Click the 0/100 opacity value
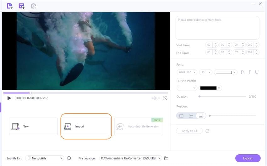The height and width of the screenshot is (166, 267). tap(252, 97)
